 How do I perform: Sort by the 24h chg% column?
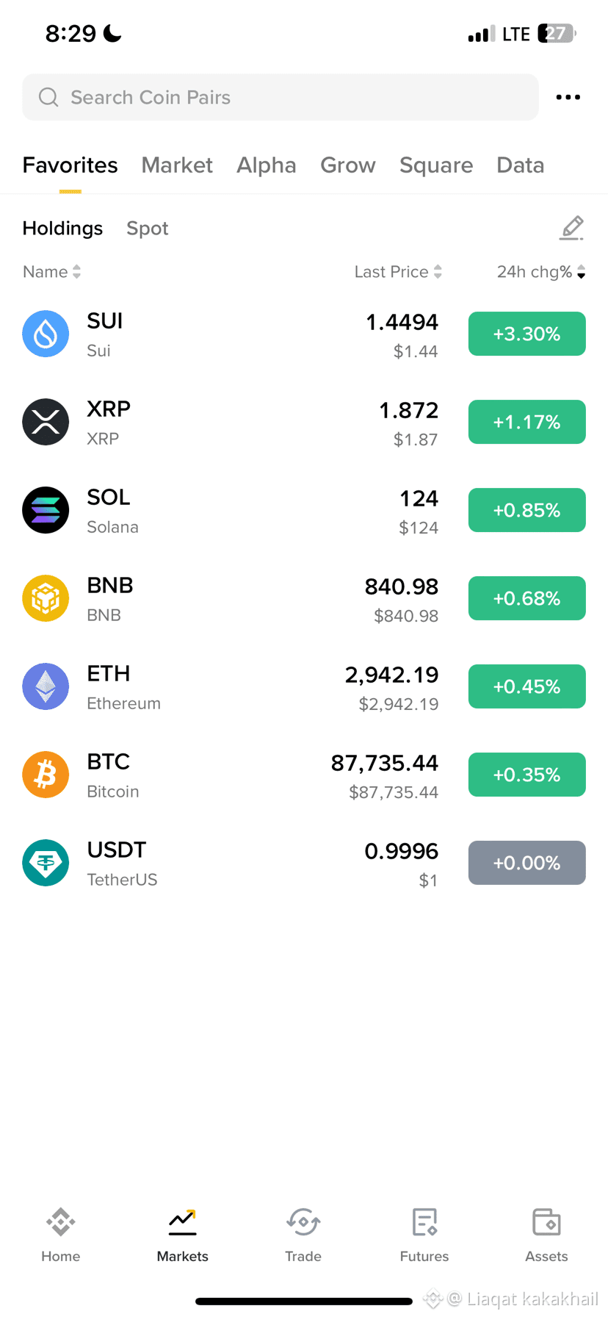pyautogui.click(x=541, y=272)
